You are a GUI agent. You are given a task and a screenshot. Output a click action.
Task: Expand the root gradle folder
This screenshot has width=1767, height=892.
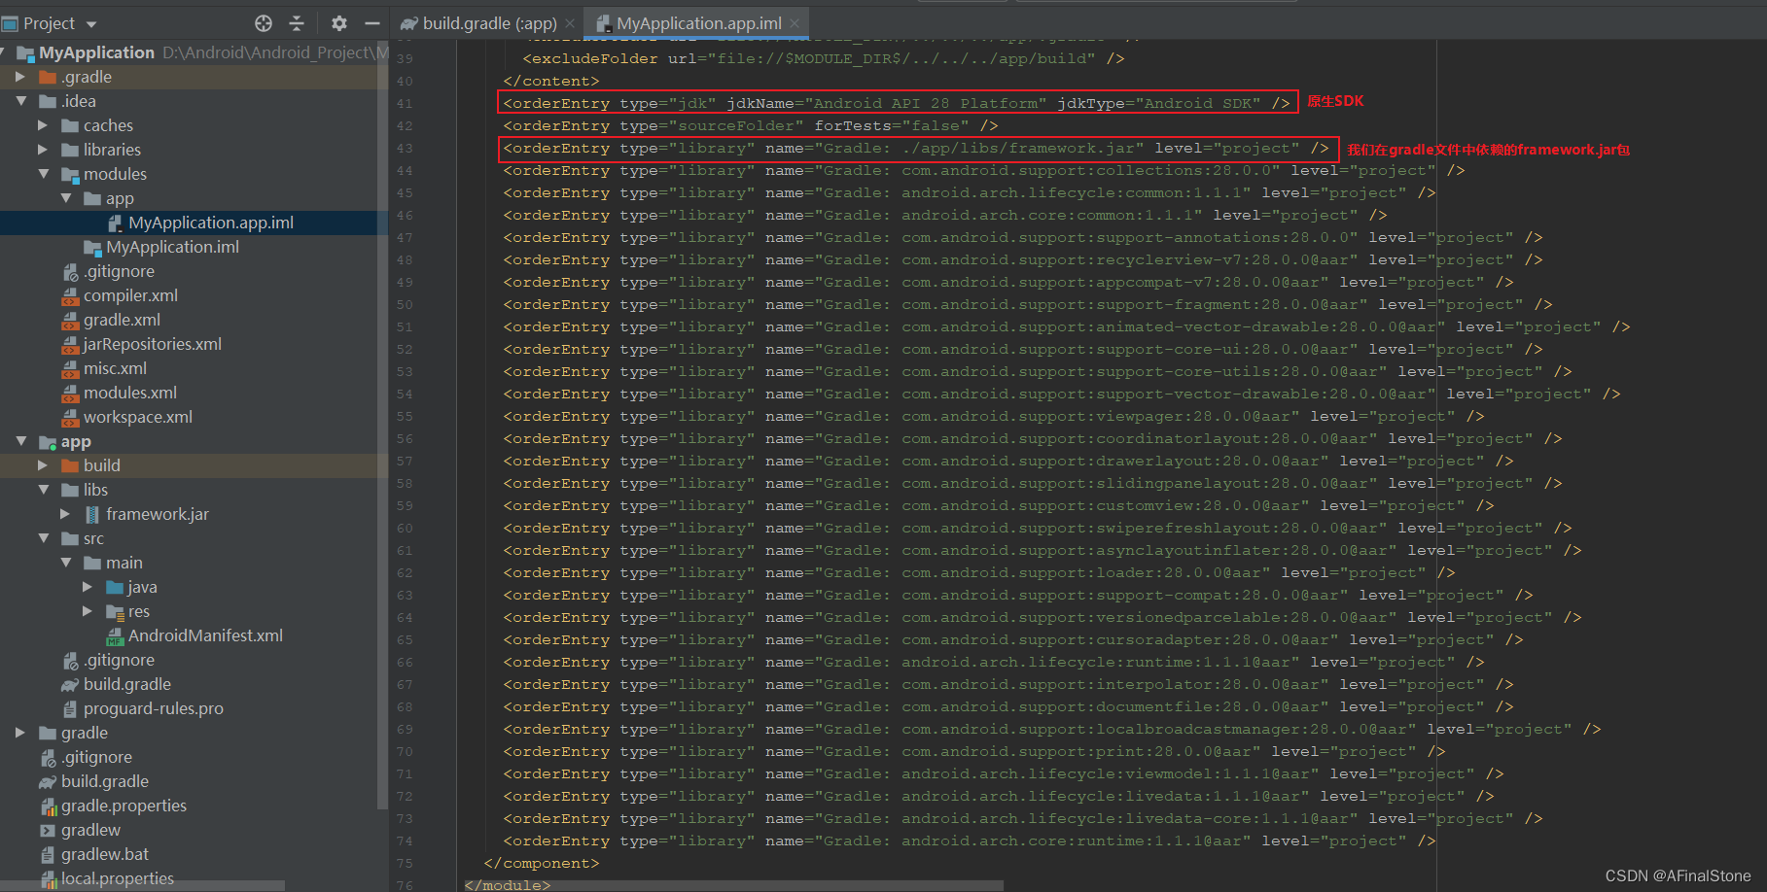(20, 733)
